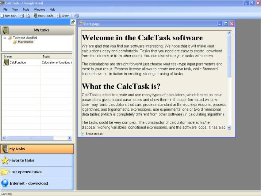The height and width of the screenshot is (196, 261).
Task: Open the Internet - download section
Action: click(37, 184)
